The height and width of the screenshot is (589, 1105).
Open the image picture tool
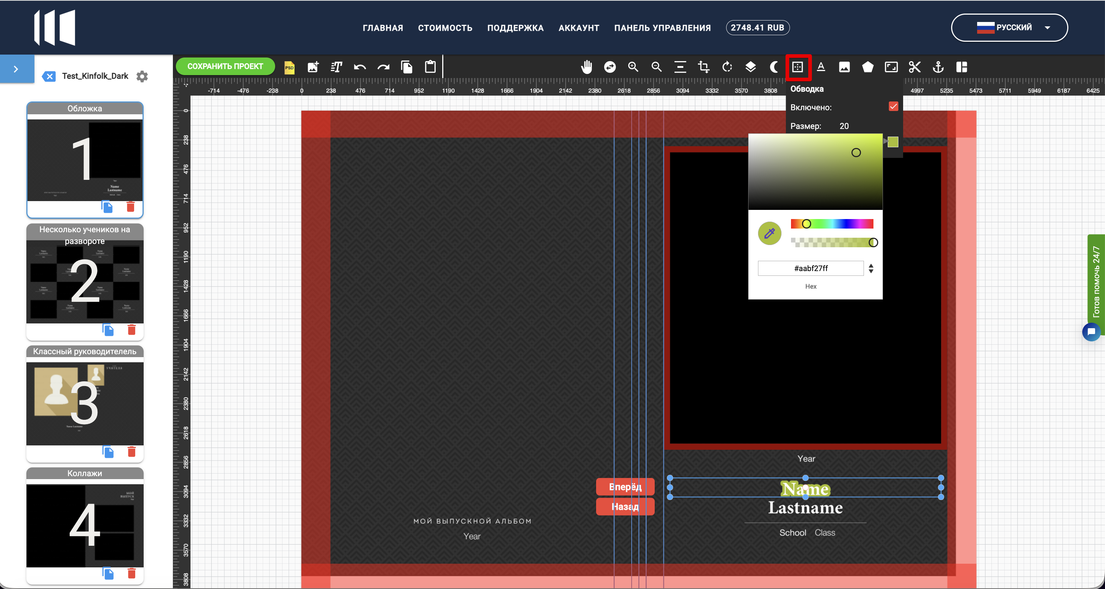click(x=844, y=67)
